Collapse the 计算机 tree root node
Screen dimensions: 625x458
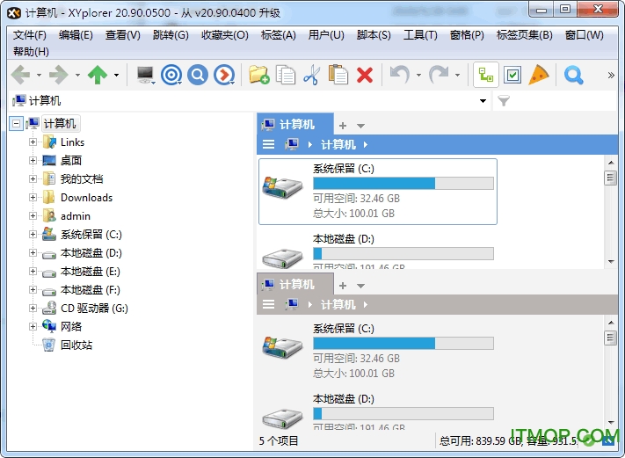(x=16, y=124)
